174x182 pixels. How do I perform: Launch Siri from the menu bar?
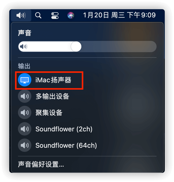(71, 15)
